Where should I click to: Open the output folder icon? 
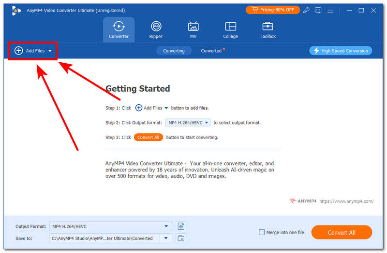[x=181, y=238]
